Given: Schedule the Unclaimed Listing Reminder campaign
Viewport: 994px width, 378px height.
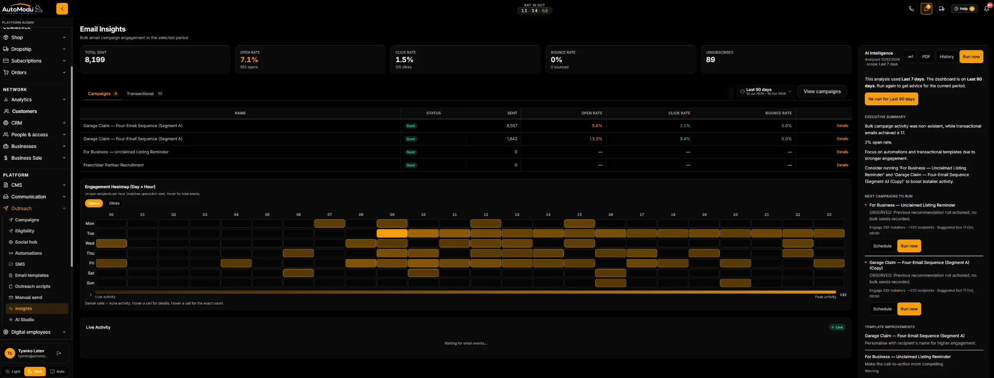Looking at the screenshot, I should tap(882, 246).
